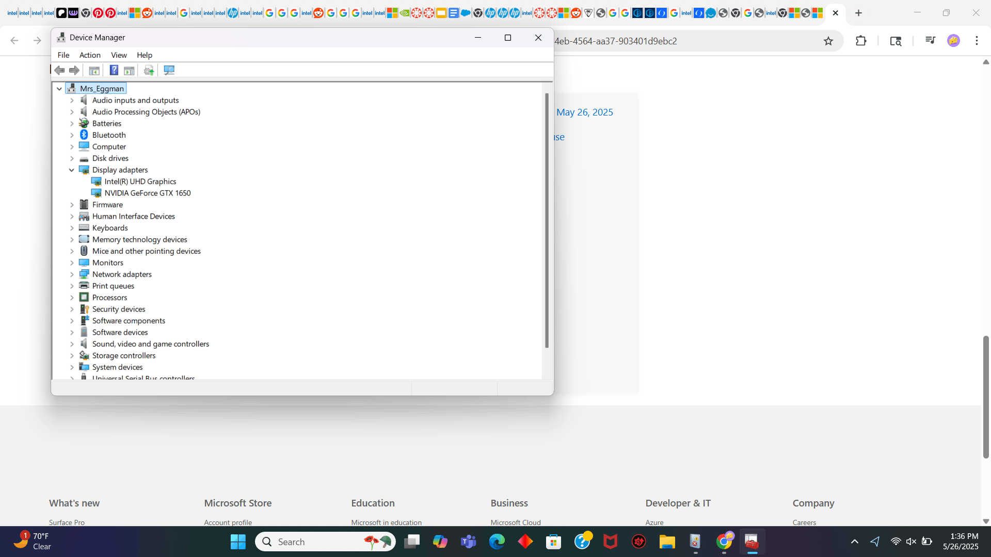Click the Azure footer link
The height and width of the screenshot is (557, 991).
tap(654, 522)
